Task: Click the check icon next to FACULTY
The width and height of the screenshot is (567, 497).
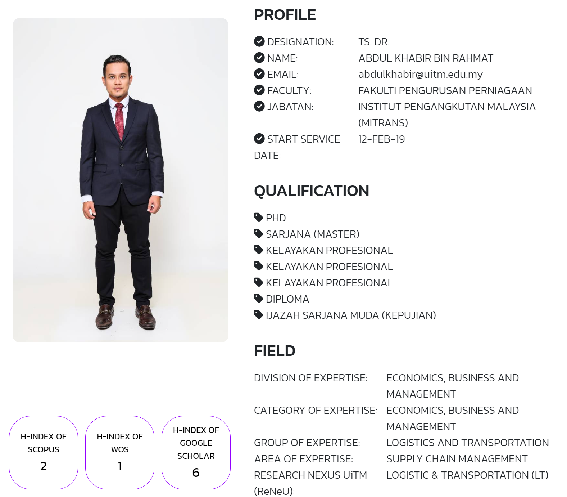Action: 259,90
